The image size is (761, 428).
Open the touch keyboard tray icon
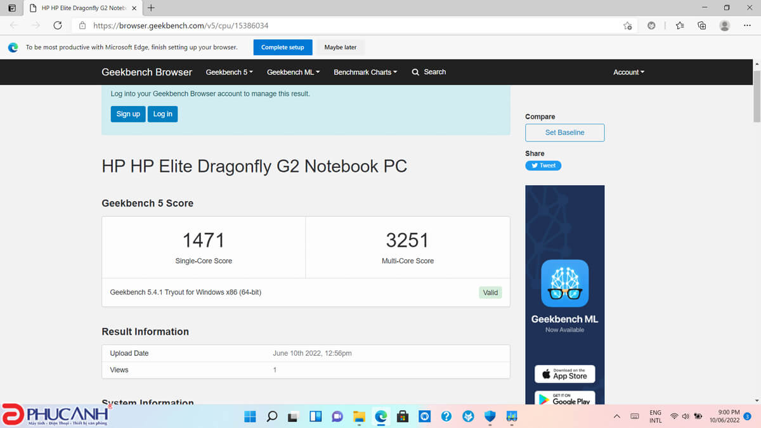pyautogui.click(x=635, y=417)
